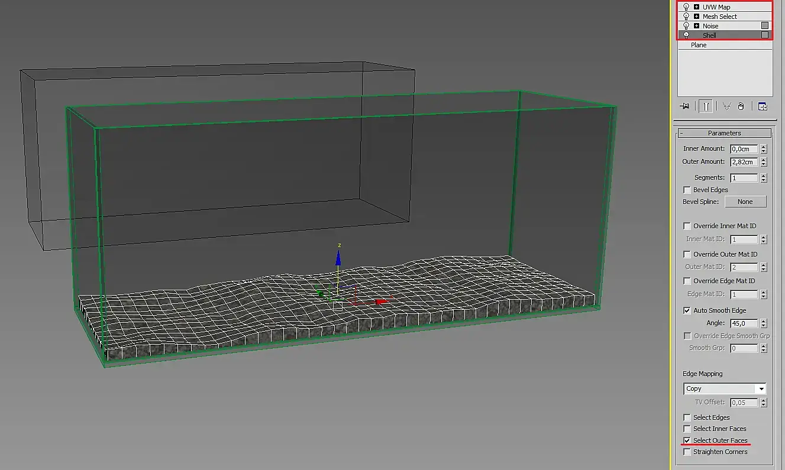The width and height of the screenshot is (785, 470).
Task: Uncheck the Select Outer Faces checkbox
Action: click(x=687, y=440)
